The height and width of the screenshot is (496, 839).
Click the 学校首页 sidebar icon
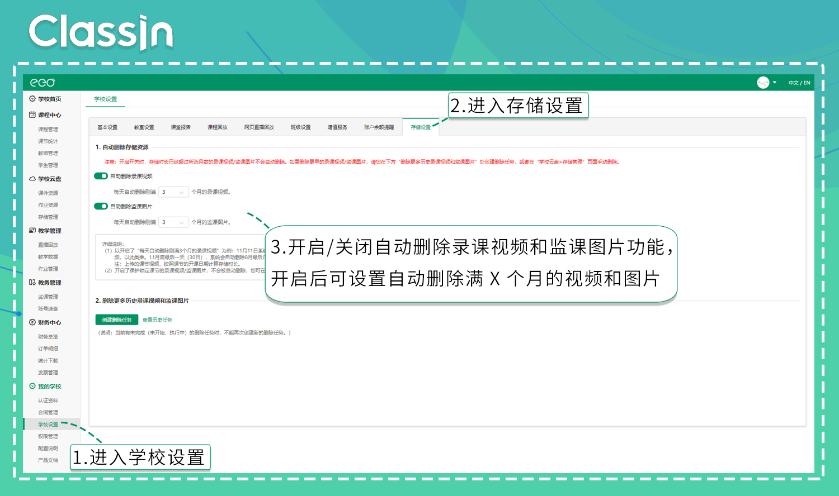pyautogui.click(x=32, y=99)
